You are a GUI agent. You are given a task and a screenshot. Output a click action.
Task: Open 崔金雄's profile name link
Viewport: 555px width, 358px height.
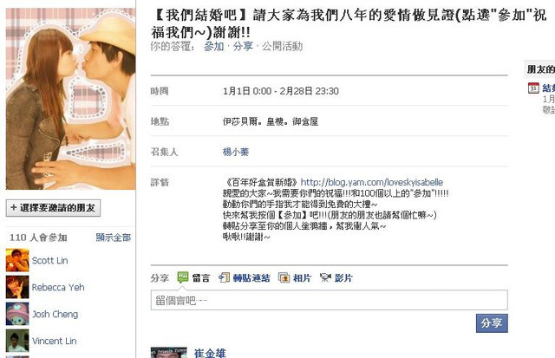210,353
